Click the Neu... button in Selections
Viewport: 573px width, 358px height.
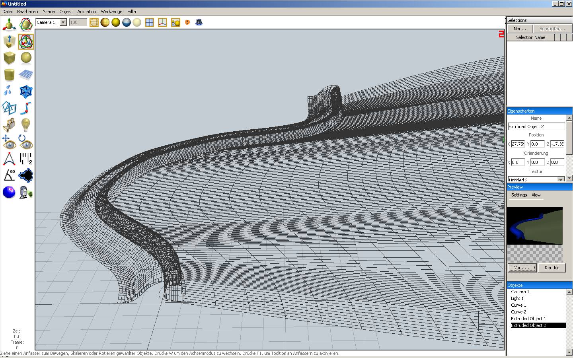tap(520, 29)
